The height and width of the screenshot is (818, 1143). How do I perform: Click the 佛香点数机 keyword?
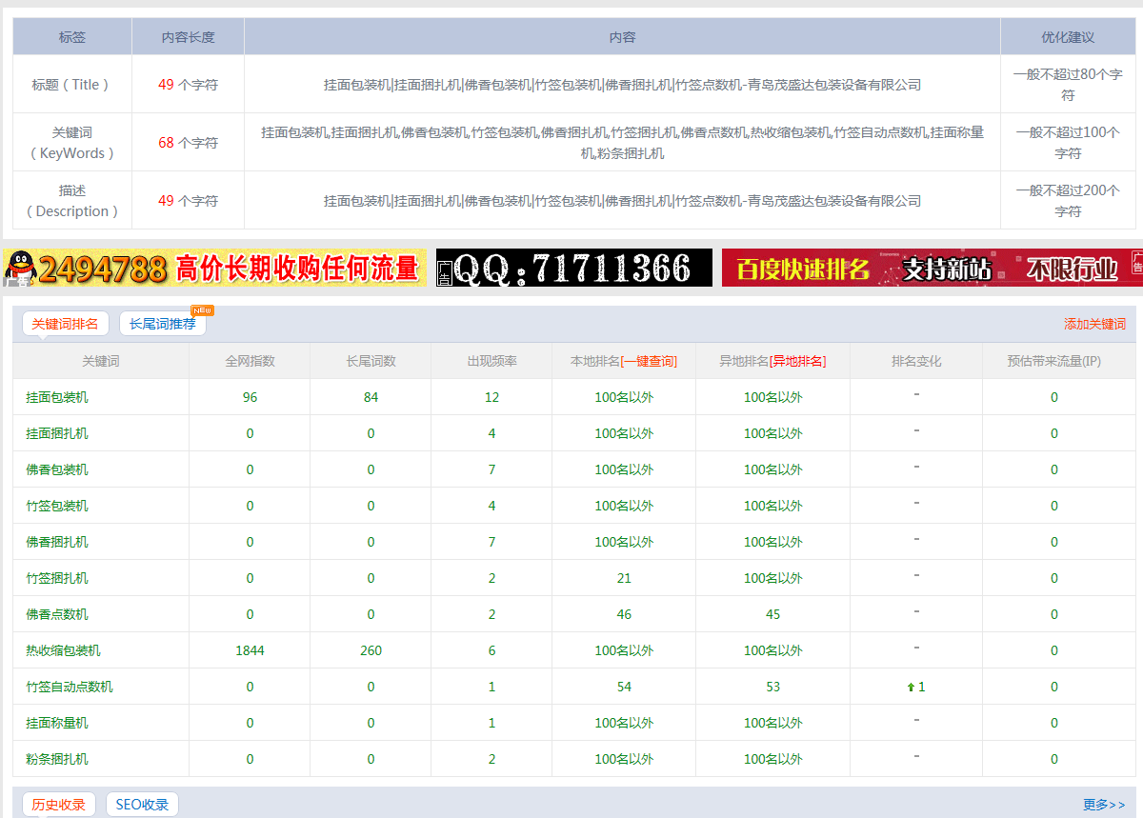57,614
